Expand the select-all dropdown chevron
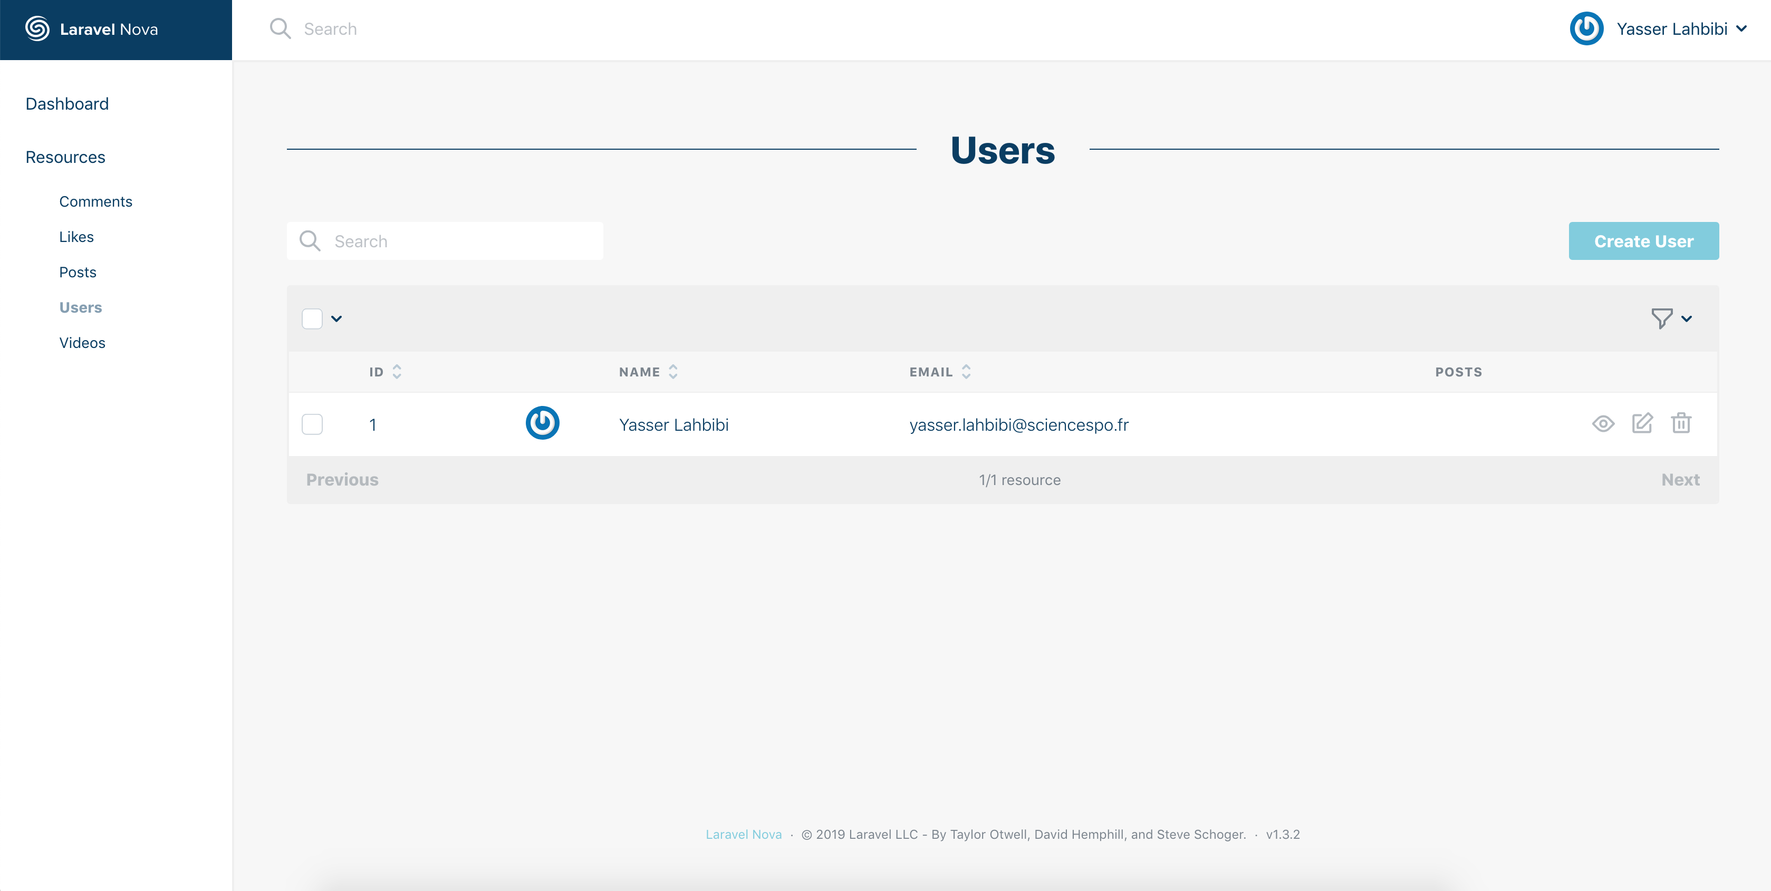 [x=337, y=319]
